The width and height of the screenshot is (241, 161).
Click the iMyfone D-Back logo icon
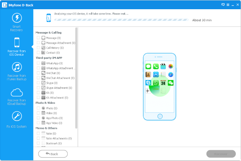click(x=4, y=5)
